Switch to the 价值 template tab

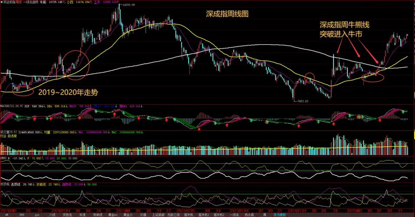coord(143,215)
